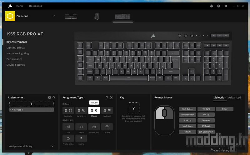Click the key record question mark box
Image resolution: width=250 pixels, height=155 pixels.
133,108
